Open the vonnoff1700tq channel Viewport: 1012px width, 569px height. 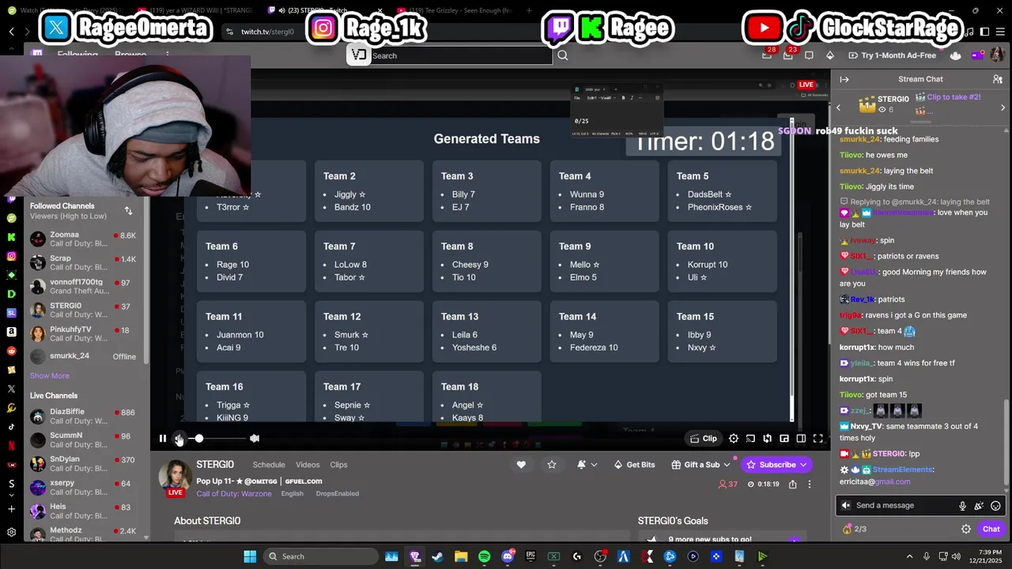[83, 287]
